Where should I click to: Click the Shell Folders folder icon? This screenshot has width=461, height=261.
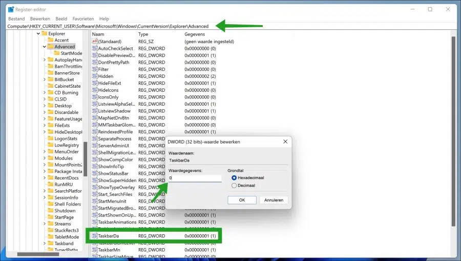[x=51, y=204]
